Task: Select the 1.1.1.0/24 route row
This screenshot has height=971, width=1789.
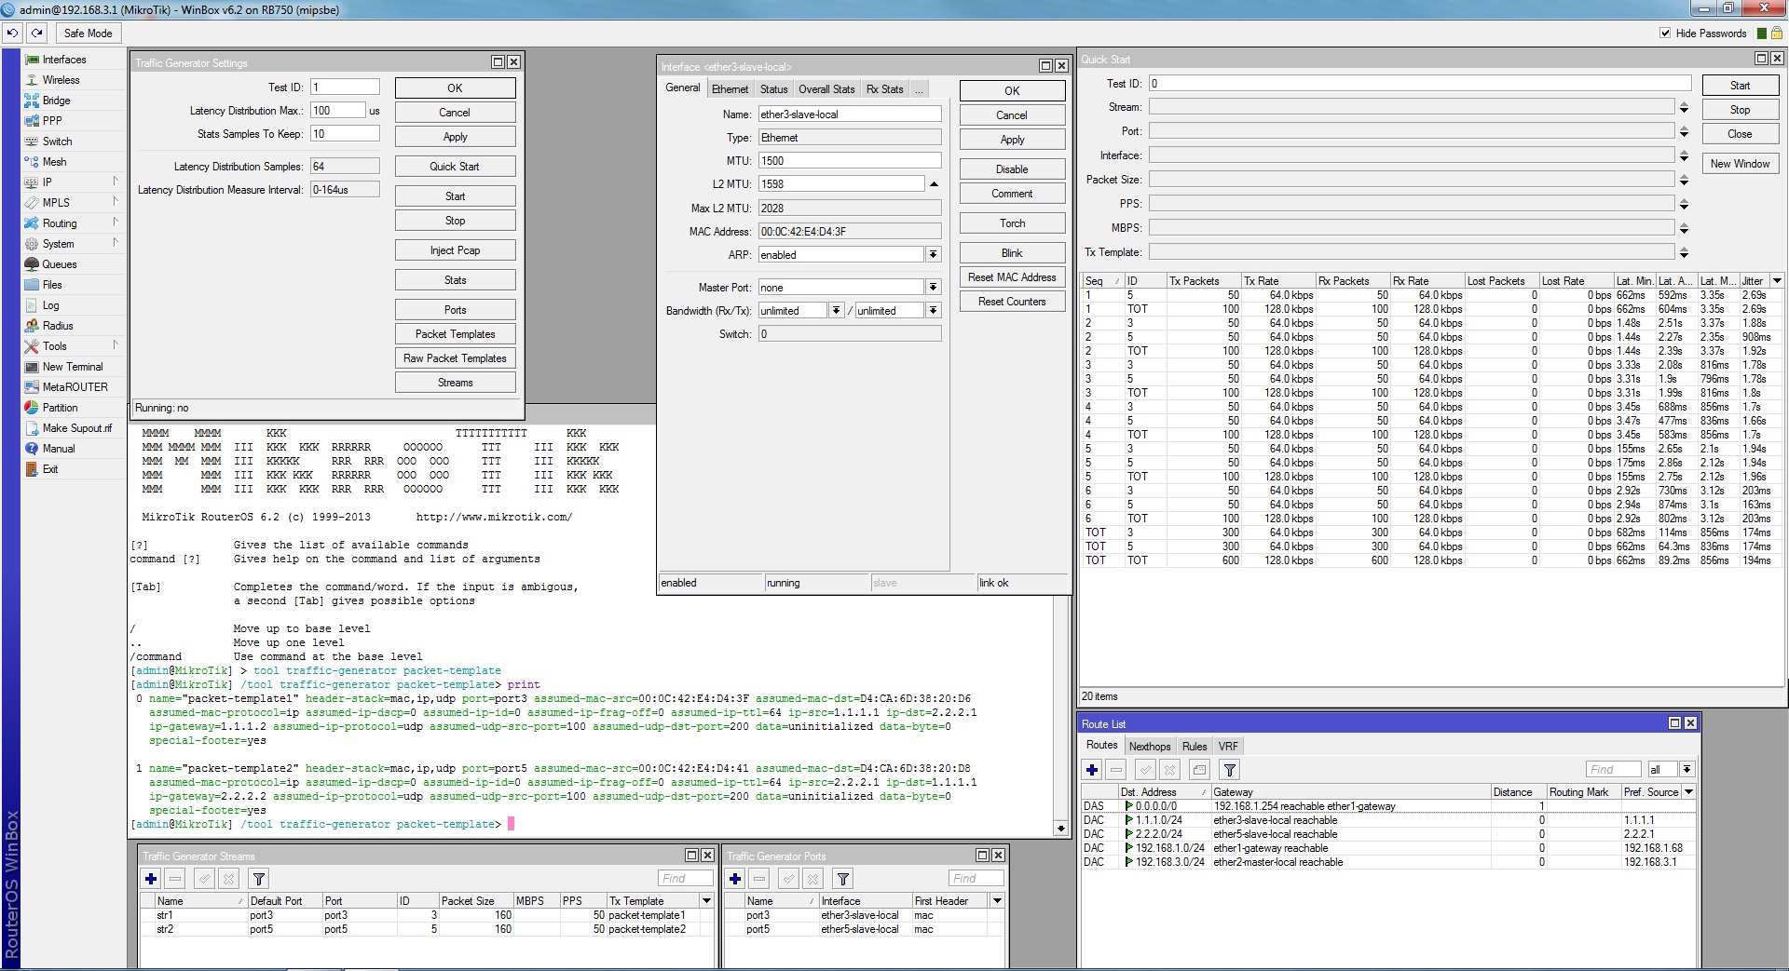Action: coord(1388,820)
